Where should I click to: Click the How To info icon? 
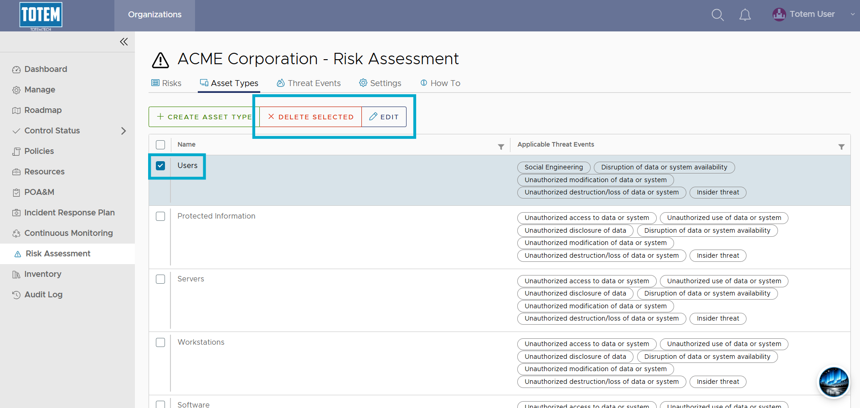tap(424, 83)
